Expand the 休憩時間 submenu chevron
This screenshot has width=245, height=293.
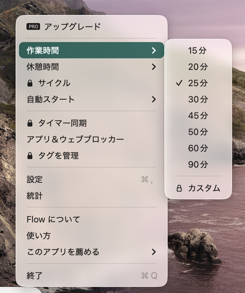pos(154,67)
